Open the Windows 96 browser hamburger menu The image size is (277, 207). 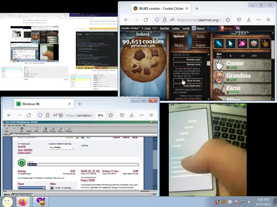[151, 115]
